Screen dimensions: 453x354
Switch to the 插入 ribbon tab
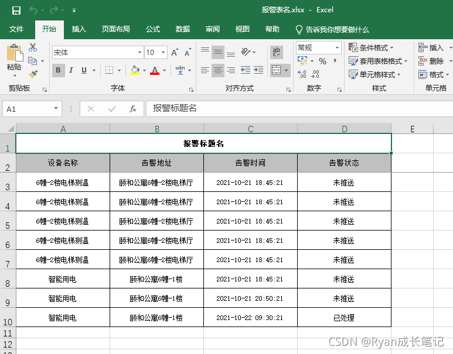click(x=79, y=29)
